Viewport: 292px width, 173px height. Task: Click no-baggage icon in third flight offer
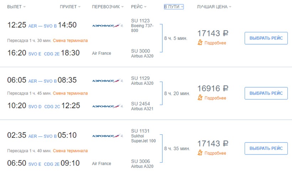pyautogui.click(x=200, y=153)
